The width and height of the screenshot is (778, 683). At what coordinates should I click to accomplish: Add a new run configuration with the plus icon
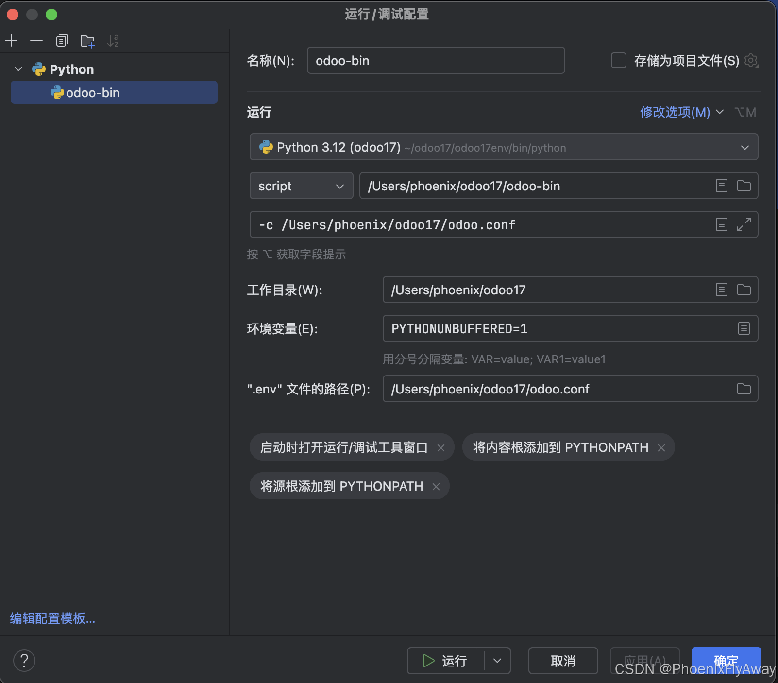tap(11, 41)
